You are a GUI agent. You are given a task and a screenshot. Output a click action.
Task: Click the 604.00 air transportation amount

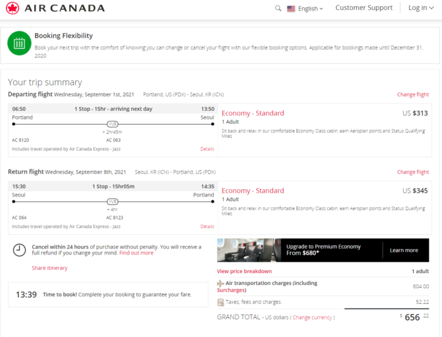pos(421,286)
